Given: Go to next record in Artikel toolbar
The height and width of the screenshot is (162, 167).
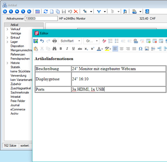Looking at the screenshot, I should point(23,11).
